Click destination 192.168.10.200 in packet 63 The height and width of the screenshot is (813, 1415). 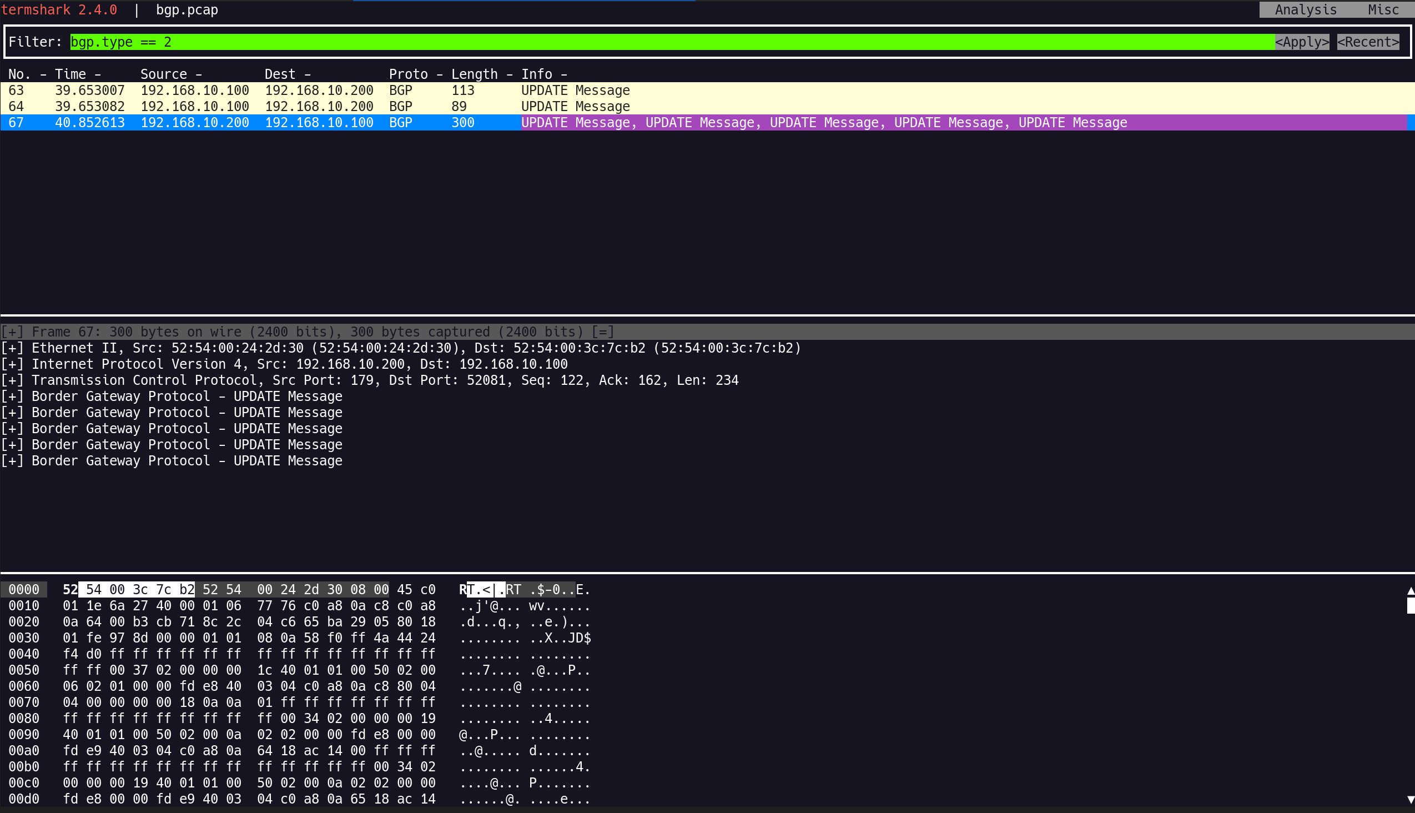point(319,91)
